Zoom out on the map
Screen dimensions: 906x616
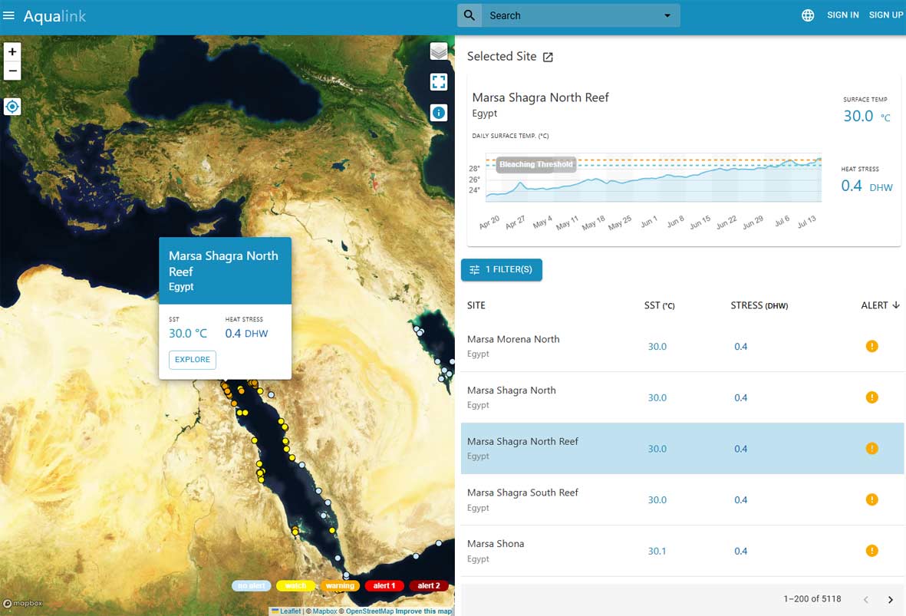pyautogui.click(x=12, y=71)
